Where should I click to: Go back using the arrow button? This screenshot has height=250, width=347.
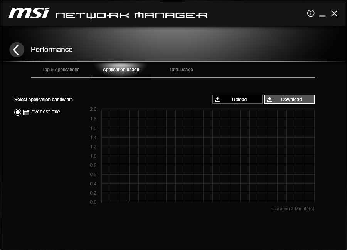tap(17, 50)
